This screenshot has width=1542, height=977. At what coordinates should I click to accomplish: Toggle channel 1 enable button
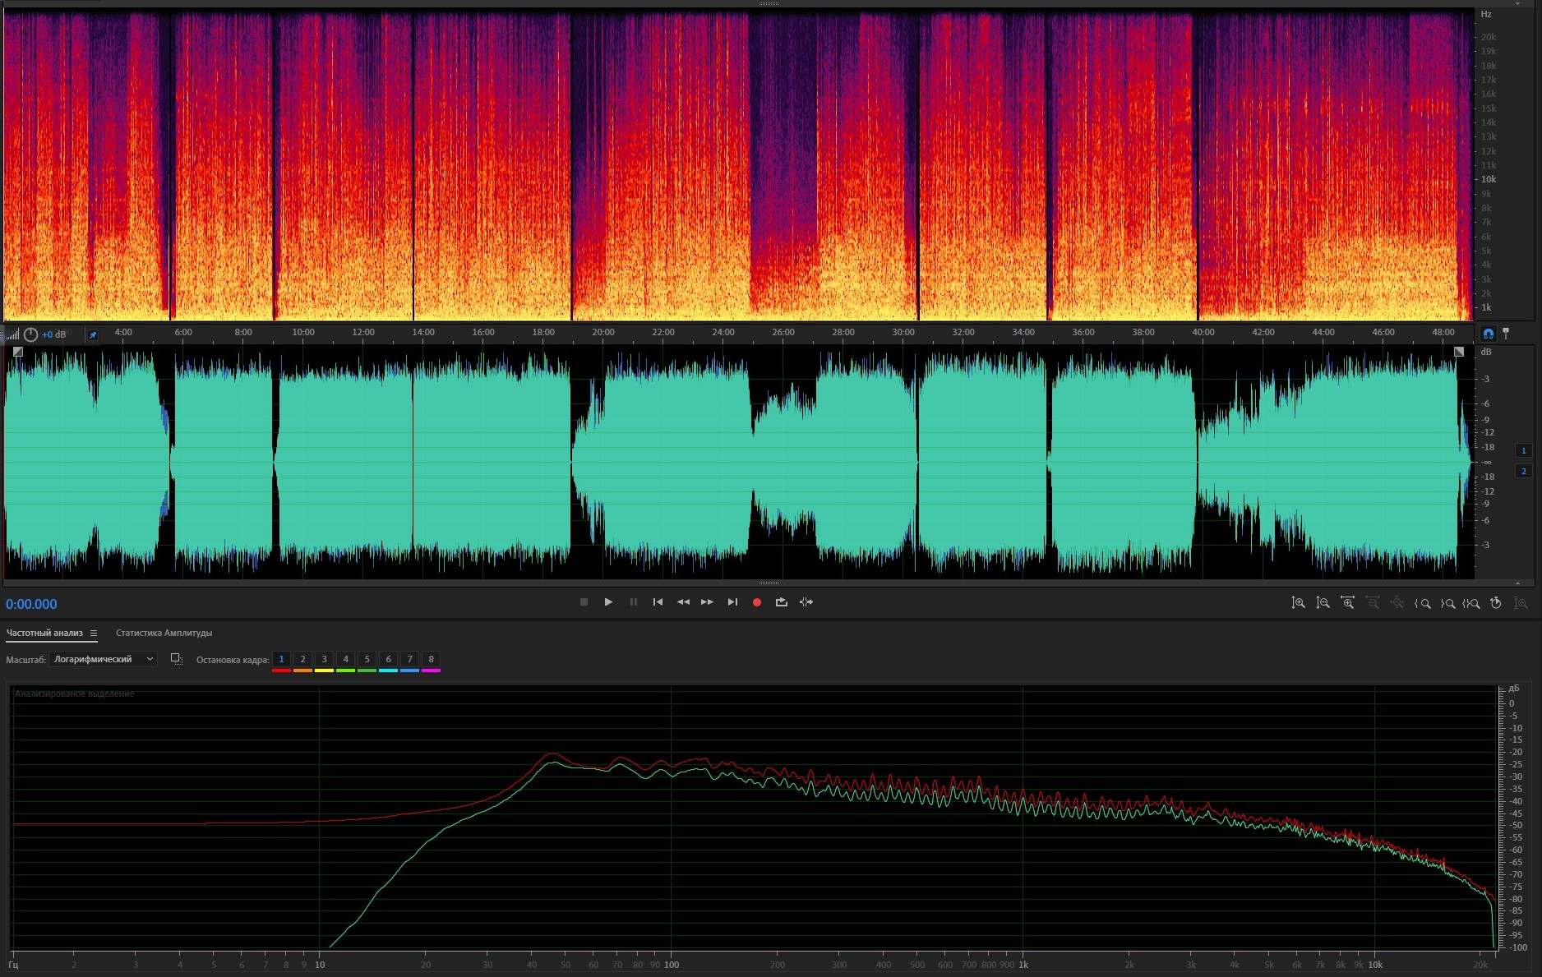click(1523, 450)
